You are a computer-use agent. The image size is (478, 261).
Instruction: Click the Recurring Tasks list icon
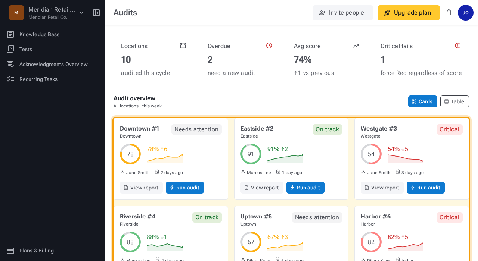10,79
